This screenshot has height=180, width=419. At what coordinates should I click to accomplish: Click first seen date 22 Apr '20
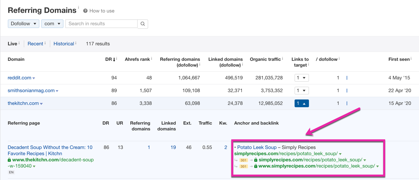pyautogui.click(x=400, y=91)
